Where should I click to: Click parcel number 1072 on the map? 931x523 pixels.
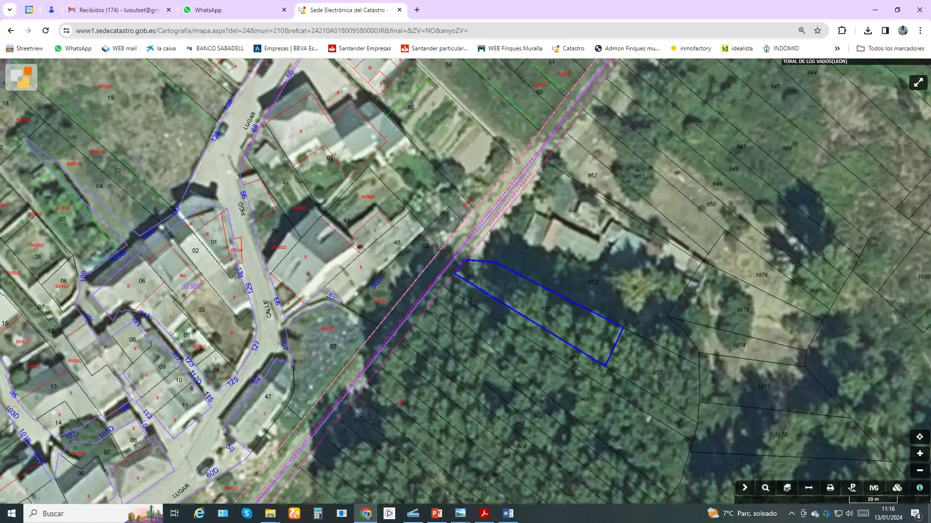[781, 434]
